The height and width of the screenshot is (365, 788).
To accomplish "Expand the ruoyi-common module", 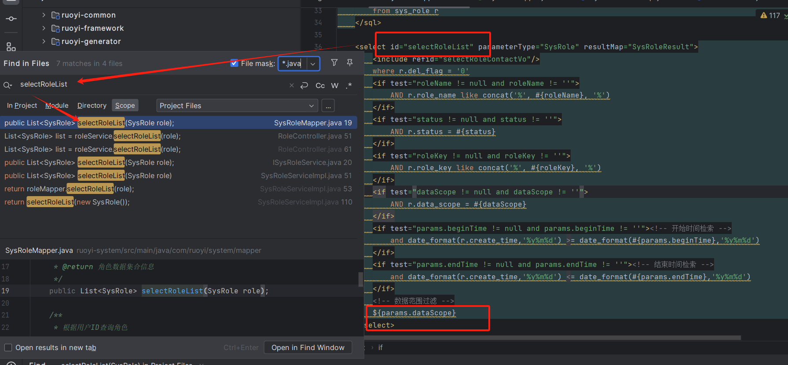I will pyautogui.click(x=44, y=15).
